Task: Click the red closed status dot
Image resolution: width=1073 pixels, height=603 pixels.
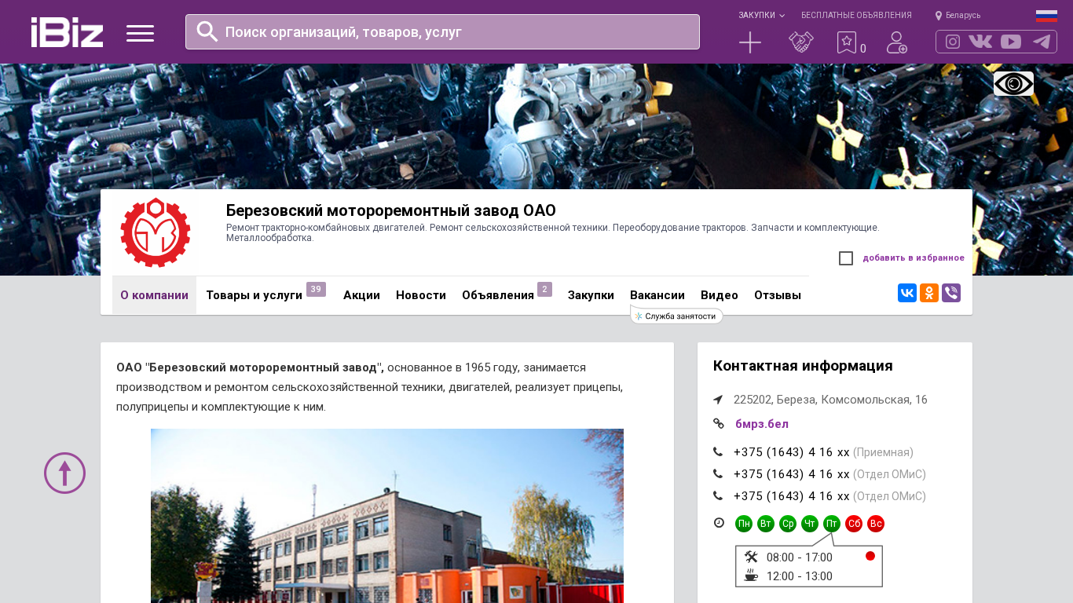Action: pos(870,556)
